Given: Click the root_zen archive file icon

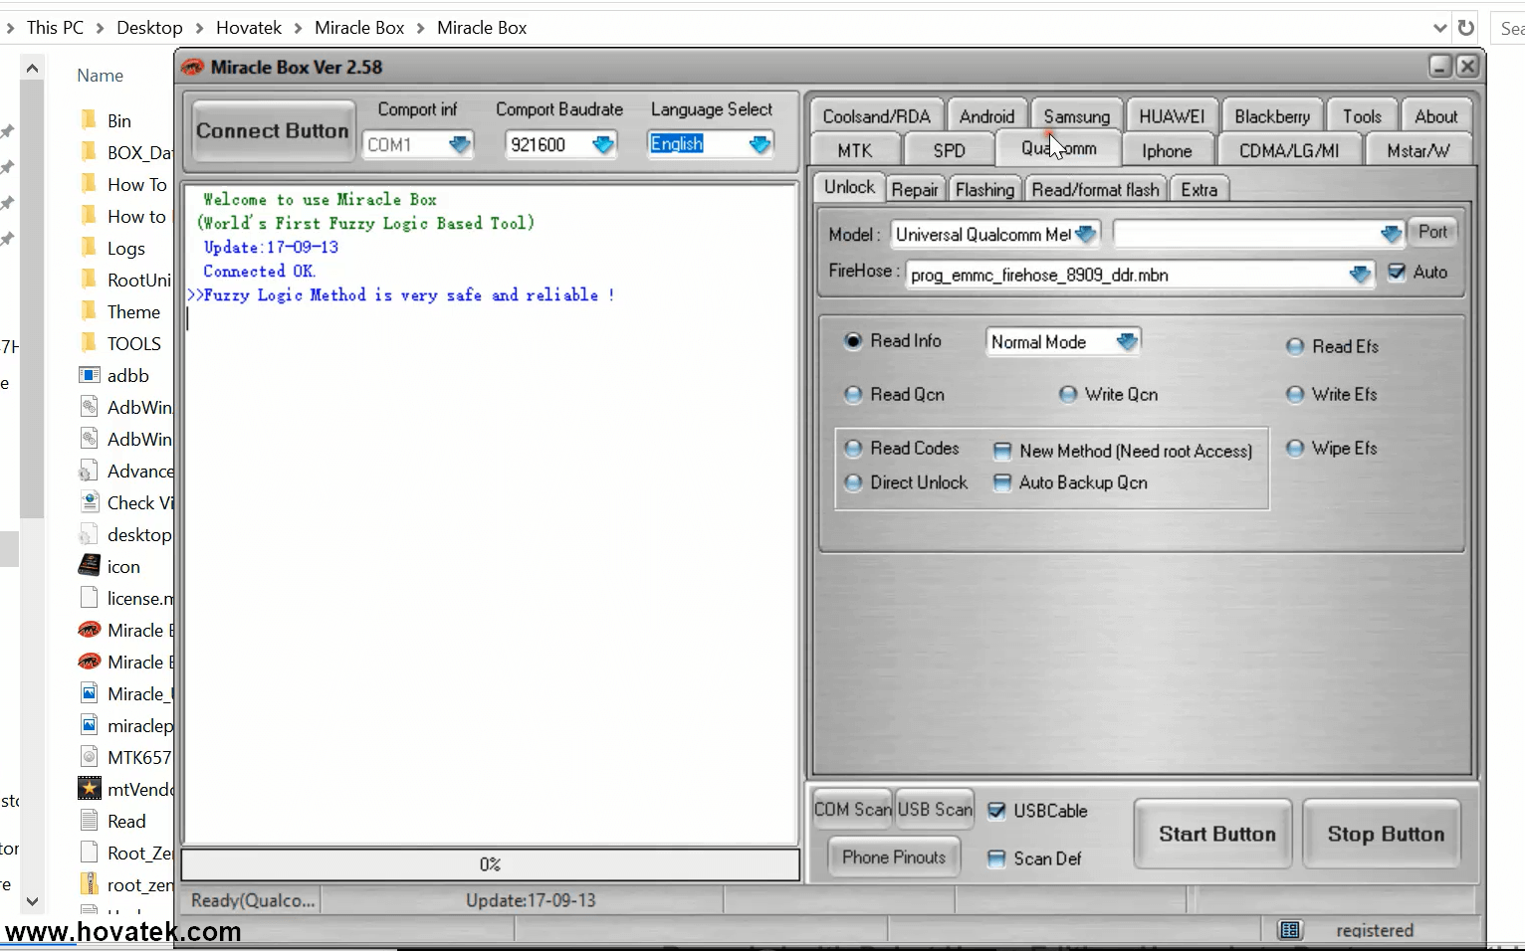Looking at the screenshot, I should tap(90, 884).
